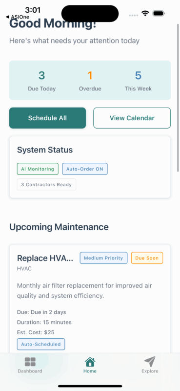
Task: Tap the Wi-Fi status icon
Action: [145, 13]
